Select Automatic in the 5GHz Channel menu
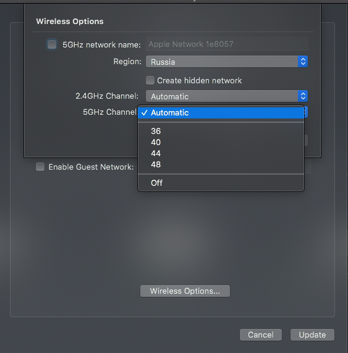 (x=221, y=113)
